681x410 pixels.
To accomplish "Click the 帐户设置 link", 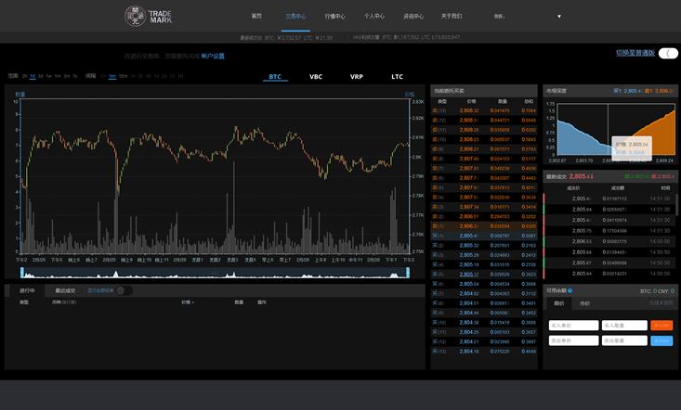I will (213, 56).
